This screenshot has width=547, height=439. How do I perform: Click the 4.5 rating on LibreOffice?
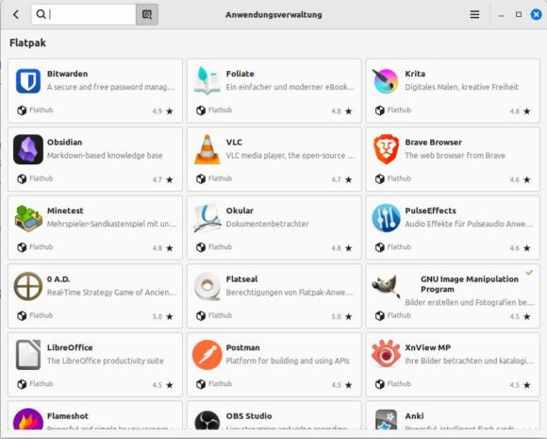tap(157, 385)
